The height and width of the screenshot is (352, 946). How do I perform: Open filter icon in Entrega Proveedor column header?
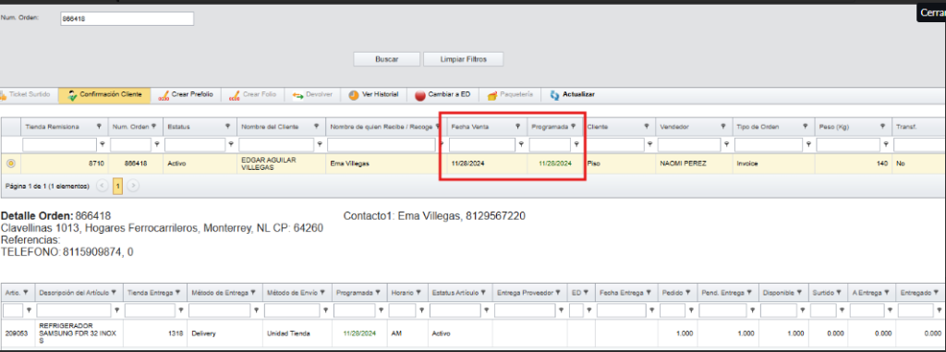[559, 292]
